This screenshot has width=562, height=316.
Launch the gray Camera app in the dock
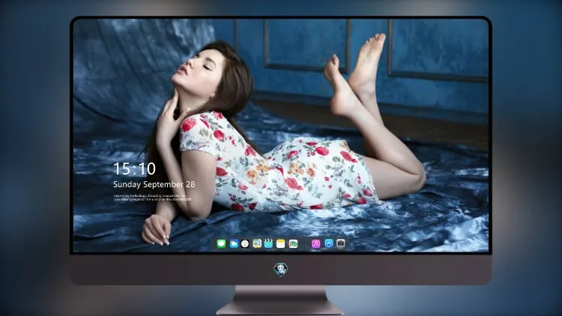341,243
